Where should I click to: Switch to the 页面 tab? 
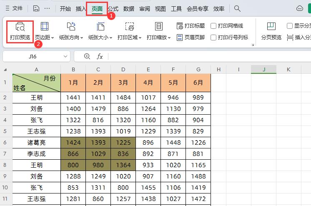point(97,9)
